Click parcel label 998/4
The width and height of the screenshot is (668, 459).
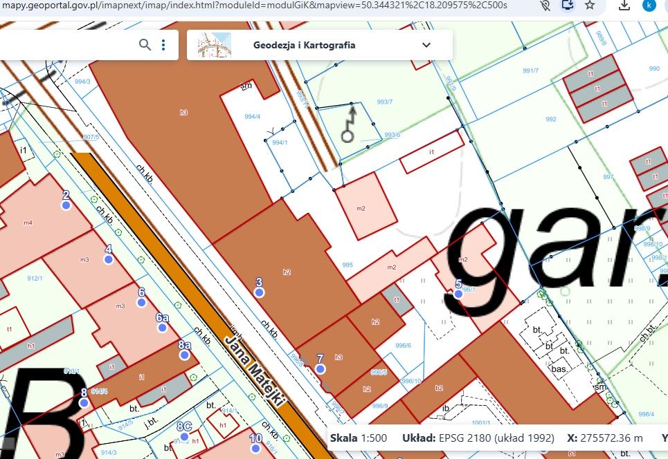646,414
